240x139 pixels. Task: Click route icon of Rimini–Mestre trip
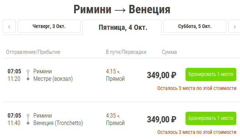coord(28,75)
